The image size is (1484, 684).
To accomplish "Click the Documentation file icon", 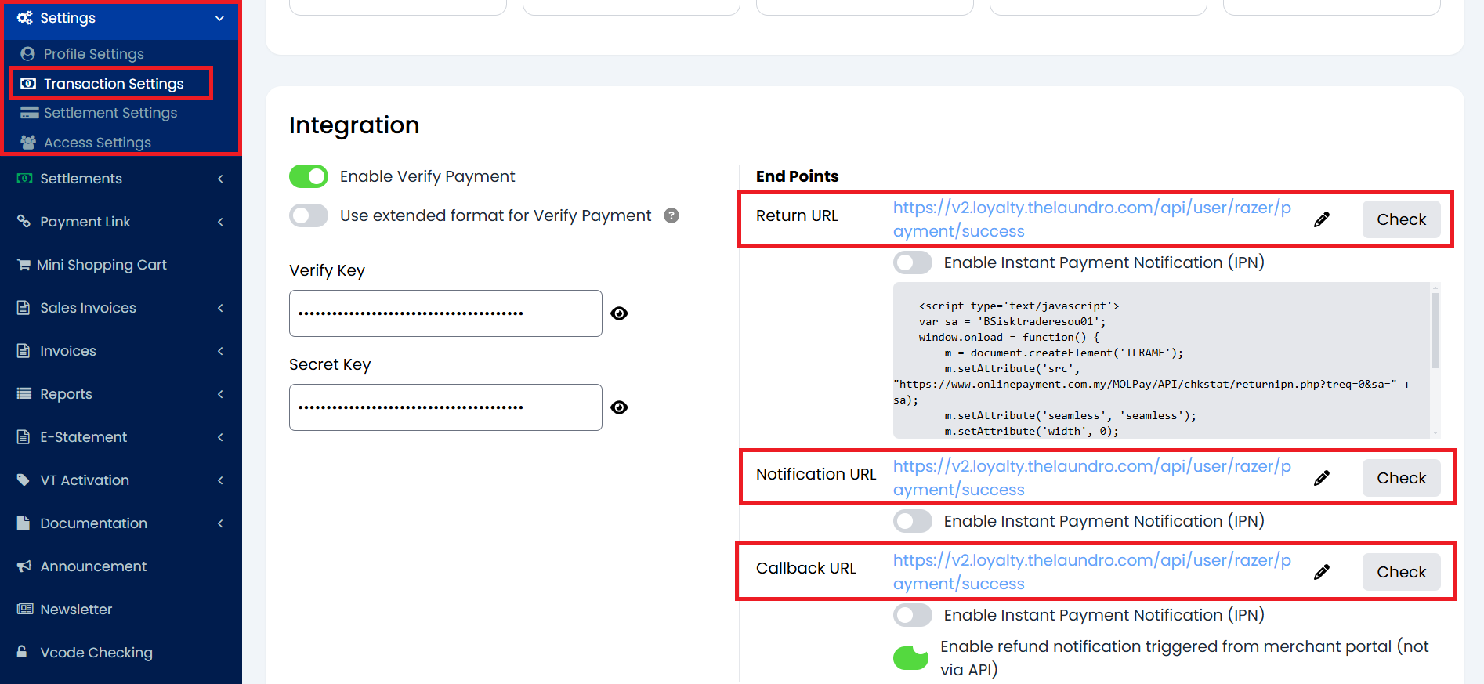I will [x=24, y=523].
